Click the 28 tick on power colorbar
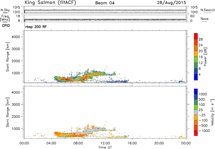Screen dimensions: 215x149 200,39
